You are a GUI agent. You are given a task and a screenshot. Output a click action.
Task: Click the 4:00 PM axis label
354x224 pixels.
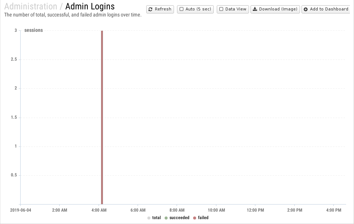[x=334, y=210]
